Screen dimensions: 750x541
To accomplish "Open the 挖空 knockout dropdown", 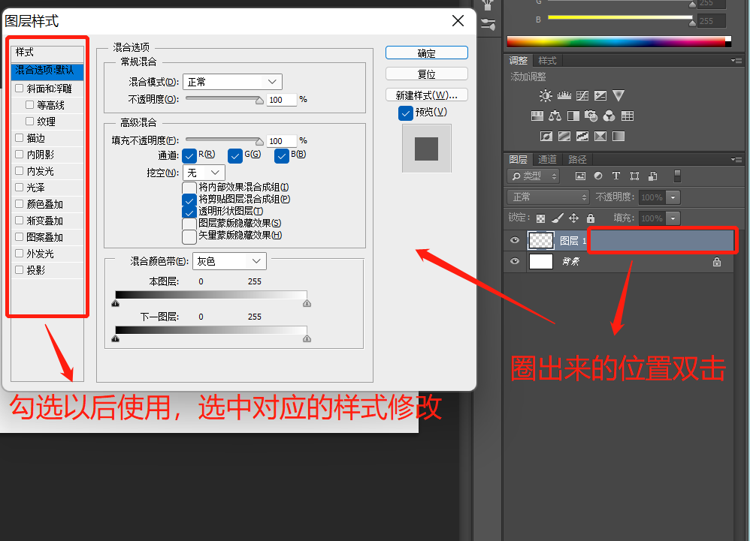I will tap(204, 173).
